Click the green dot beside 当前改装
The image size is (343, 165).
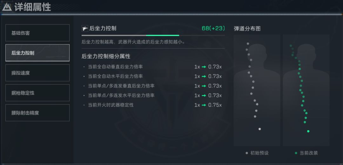(x=296, y=153)
